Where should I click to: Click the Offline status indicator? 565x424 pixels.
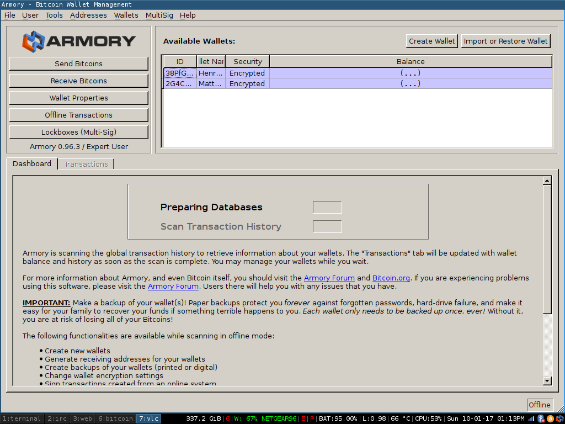coord(540,405)
